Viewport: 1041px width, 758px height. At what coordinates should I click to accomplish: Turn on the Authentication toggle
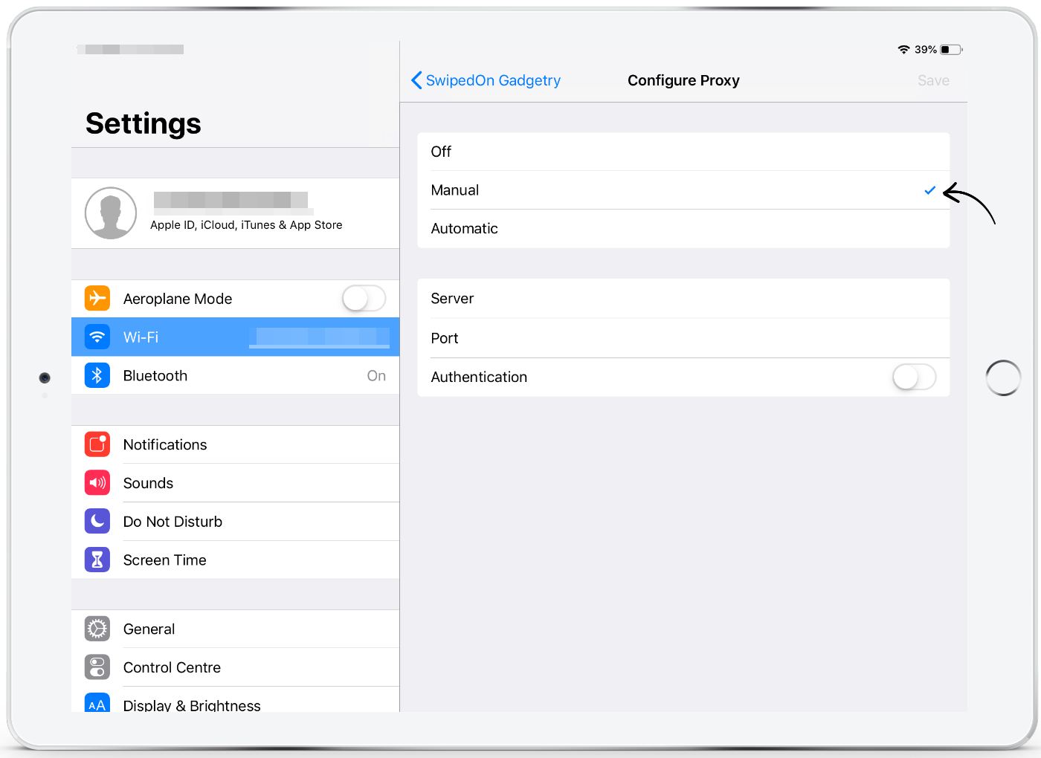pos(914,378)
